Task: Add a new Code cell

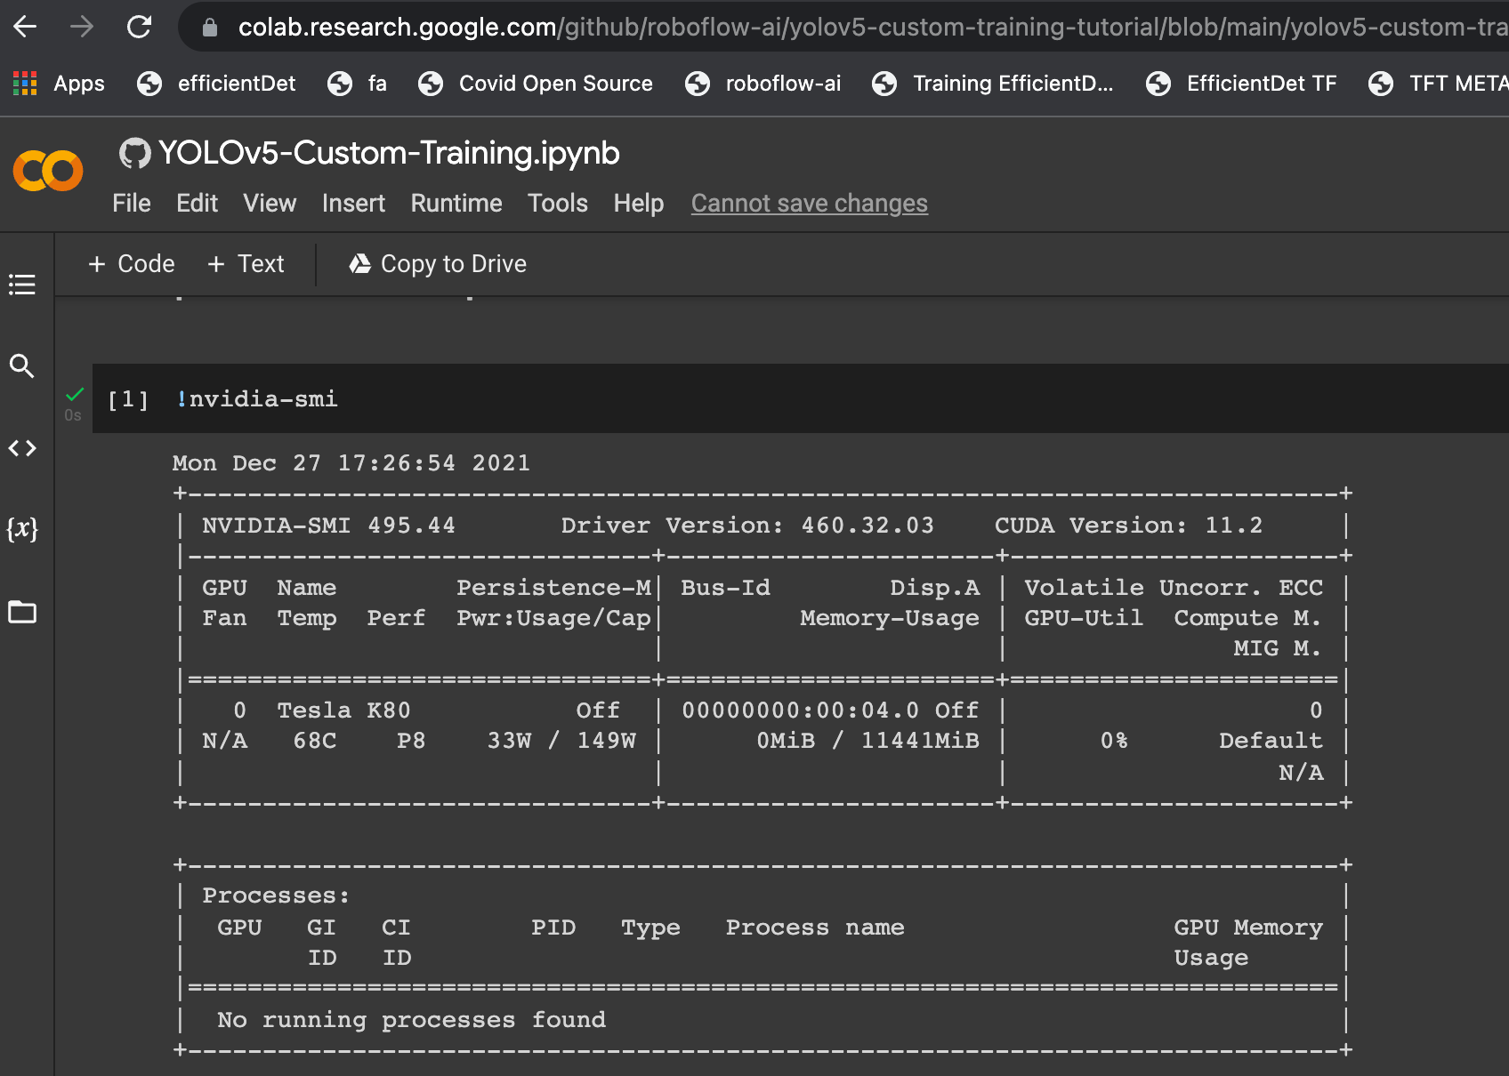Action: (x=132, y=264)
